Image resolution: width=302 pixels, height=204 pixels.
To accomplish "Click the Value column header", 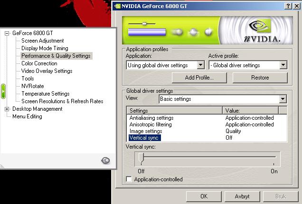I will (x=251, y=111).
